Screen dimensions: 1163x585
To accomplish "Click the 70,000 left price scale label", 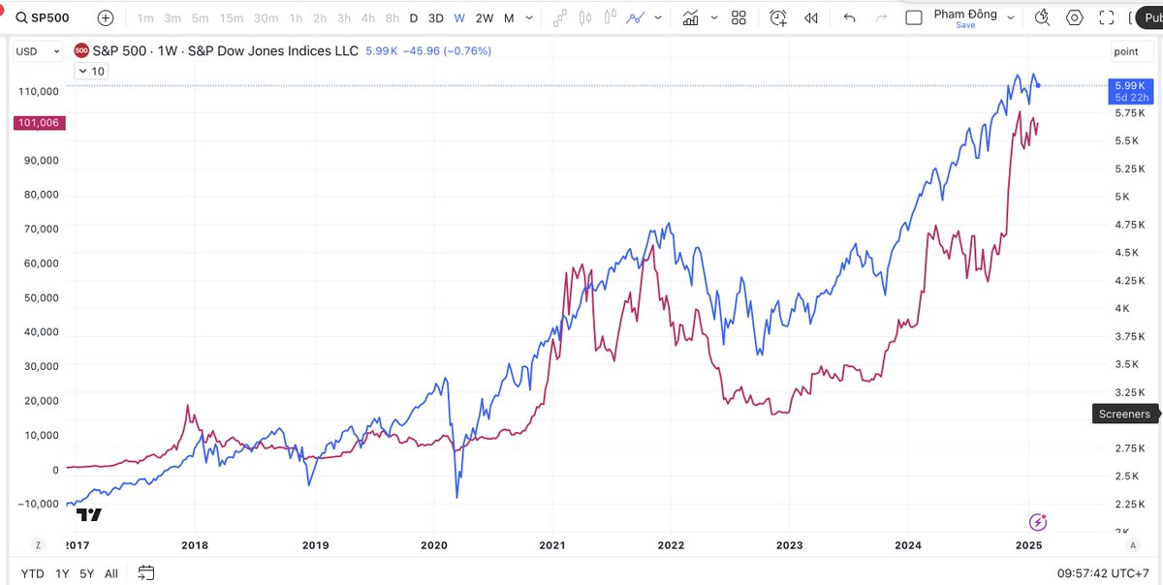I will click(x=40, y=229).
